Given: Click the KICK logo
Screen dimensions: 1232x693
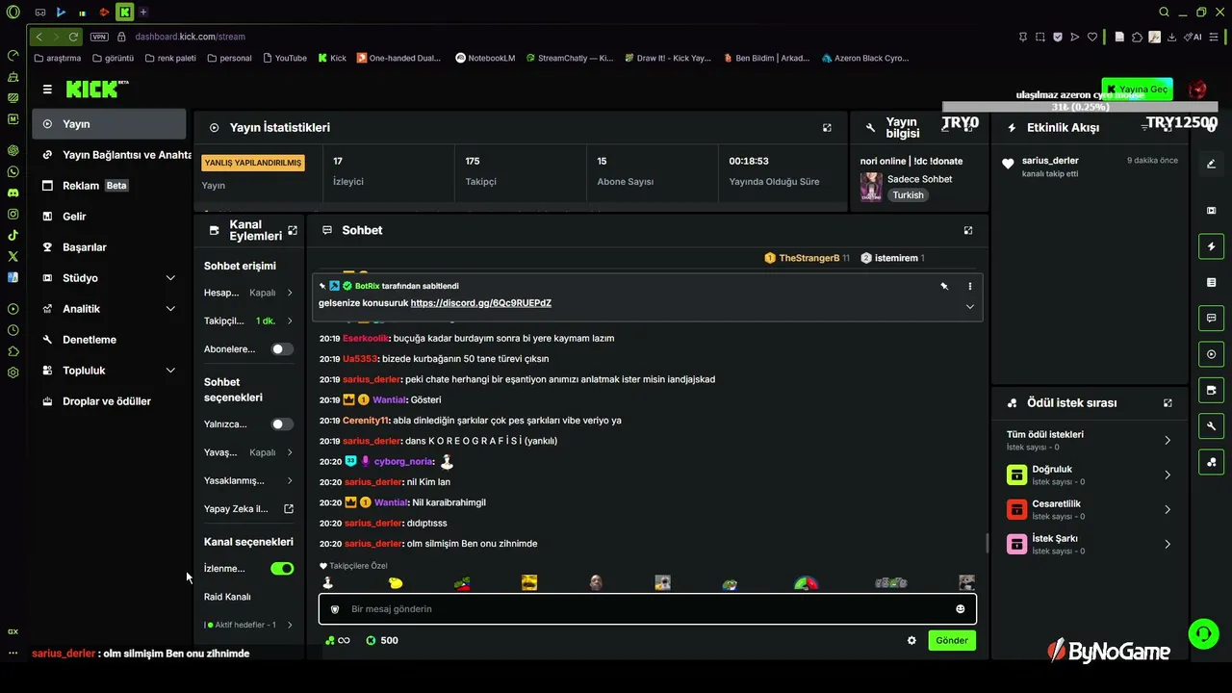Looking at the screenshot, I should pos(97,90).
